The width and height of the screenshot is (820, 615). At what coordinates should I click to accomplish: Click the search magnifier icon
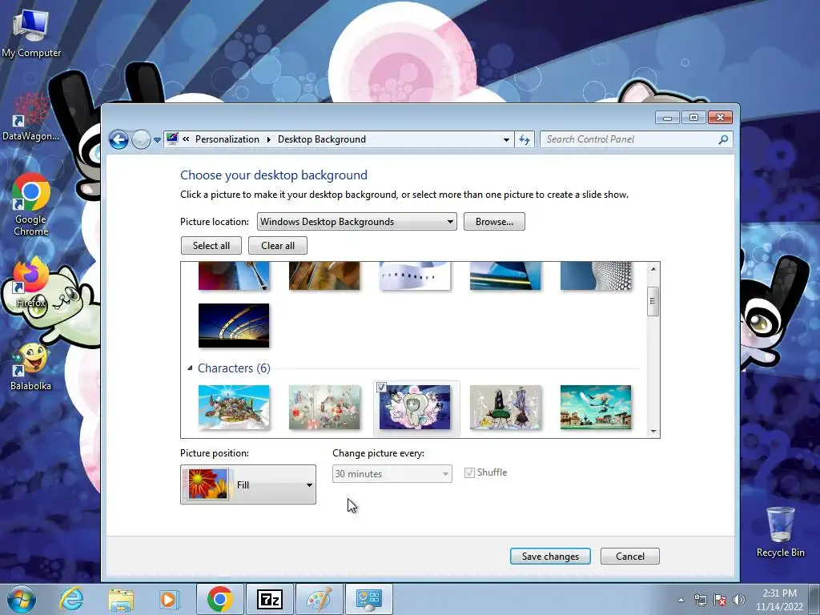pyautogui.click(x=723, y=139)
